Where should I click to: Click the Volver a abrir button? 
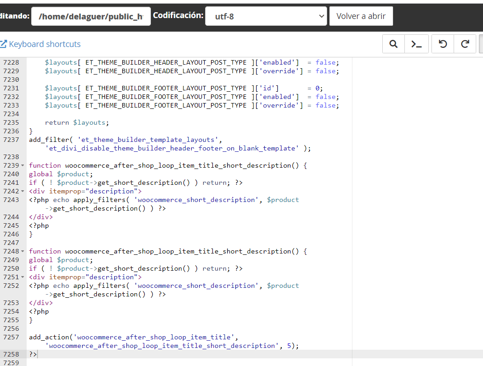point(361,16)
